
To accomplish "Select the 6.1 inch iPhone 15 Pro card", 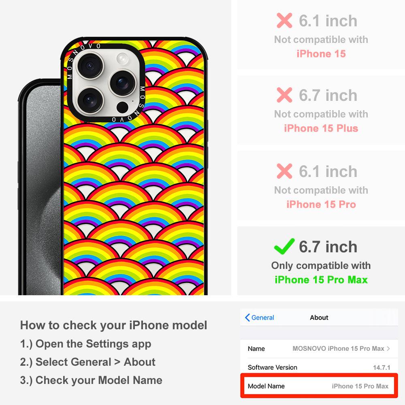I will (x=321, y=186).
